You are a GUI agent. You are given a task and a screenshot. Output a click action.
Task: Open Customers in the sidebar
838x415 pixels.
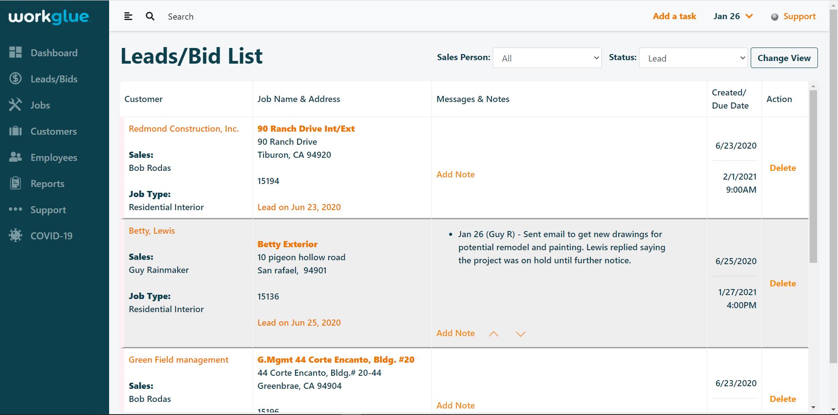pos(53,131)
